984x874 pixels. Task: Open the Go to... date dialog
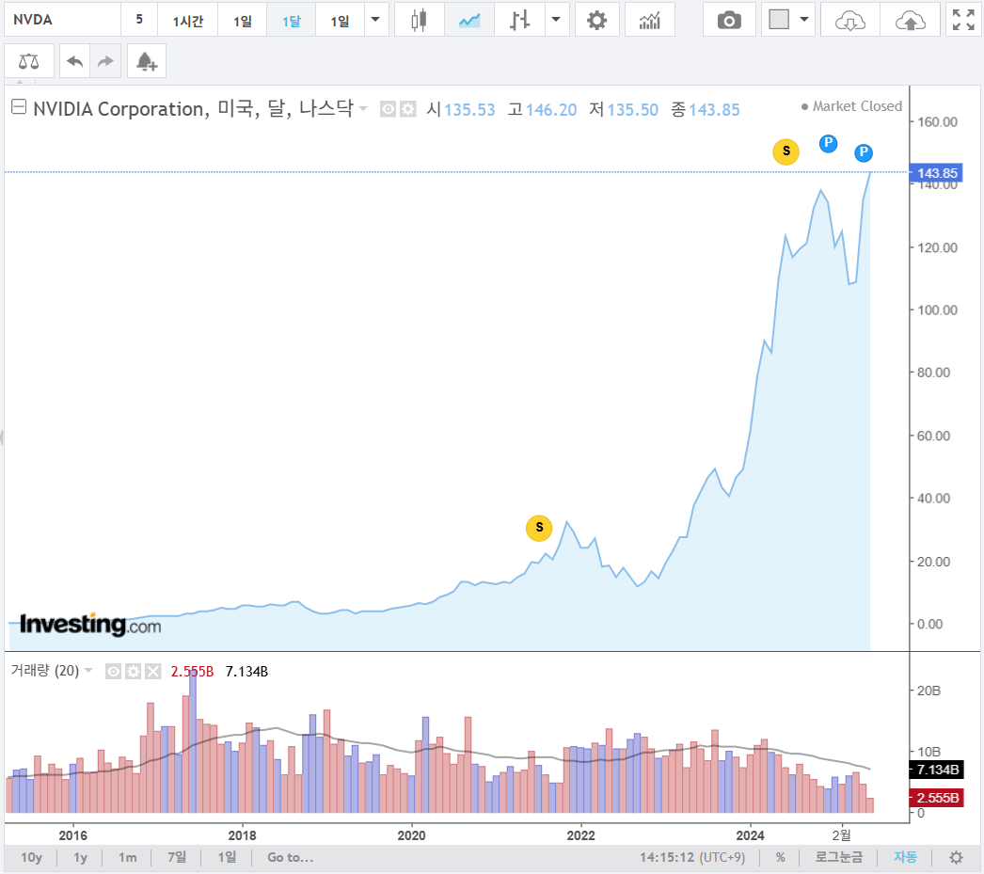[x=291, y=857]
